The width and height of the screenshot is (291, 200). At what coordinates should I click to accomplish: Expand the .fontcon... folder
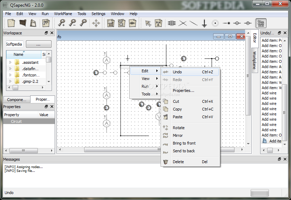tap(11, 75)
